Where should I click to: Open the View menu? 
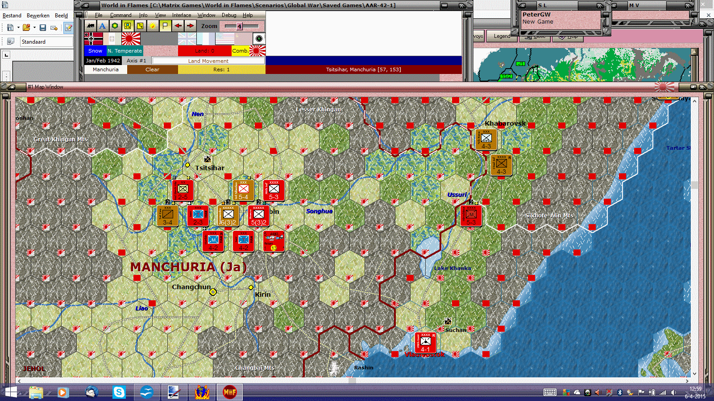click(x=160, y=15)
